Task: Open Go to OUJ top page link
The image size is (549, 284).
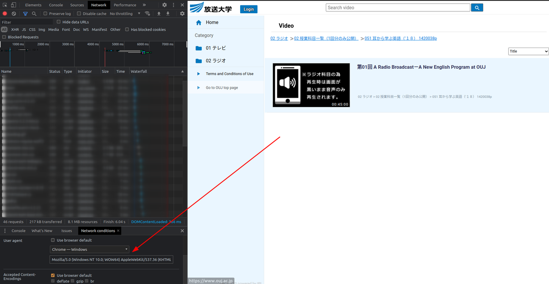Action: pos(222,87)
